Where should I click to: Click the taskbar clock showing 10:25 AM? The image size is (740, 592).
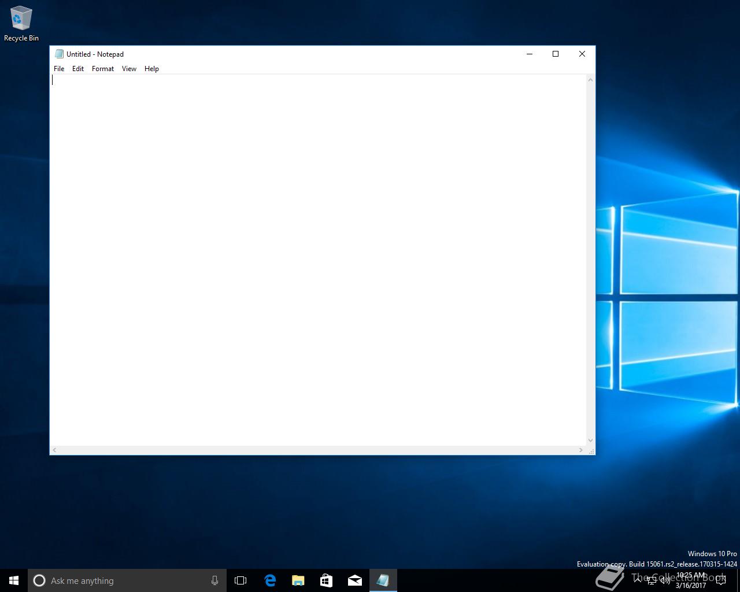[691, 580]
